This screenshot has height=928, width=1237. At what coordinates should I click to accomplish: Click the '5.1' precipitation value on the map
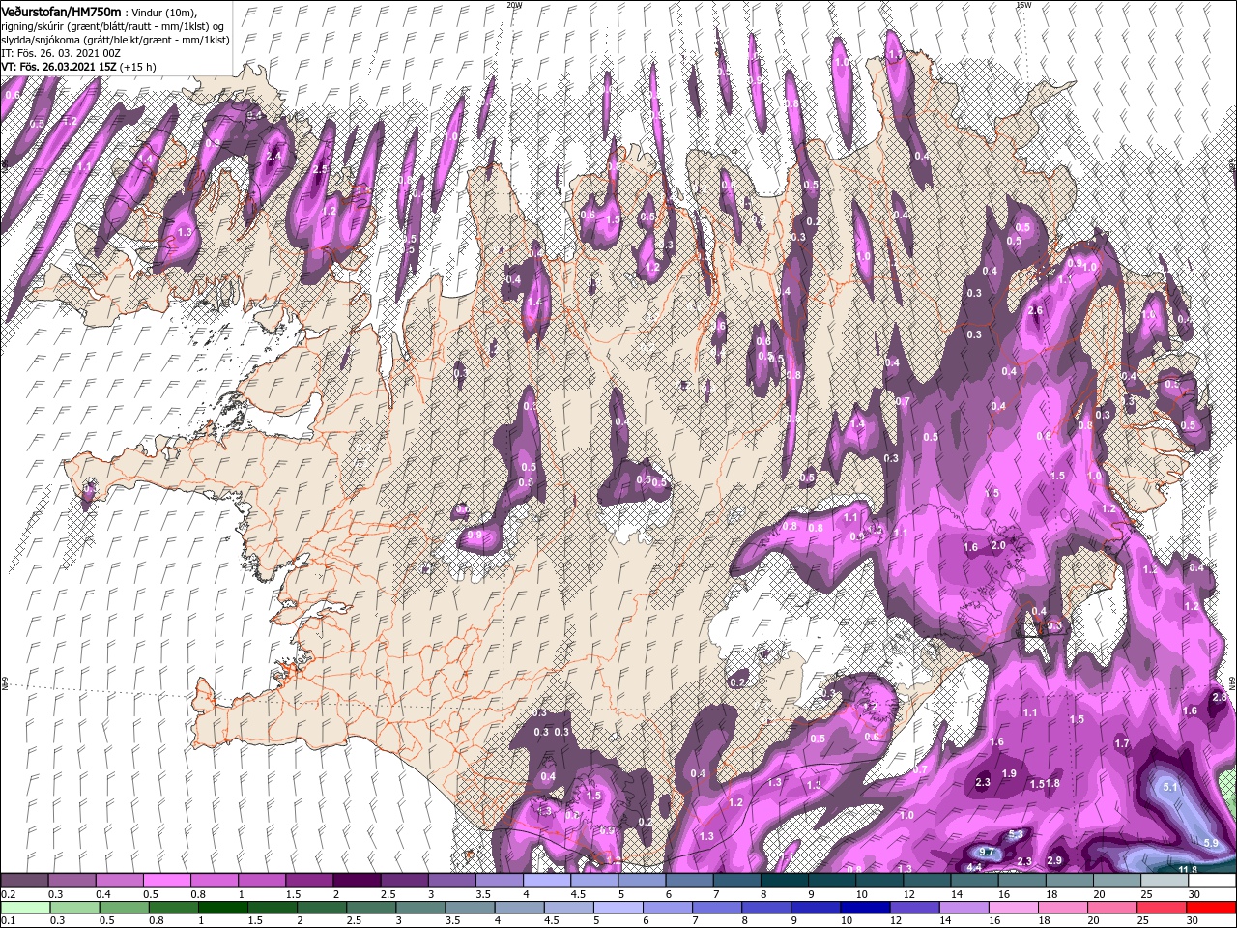[1170, 787]
